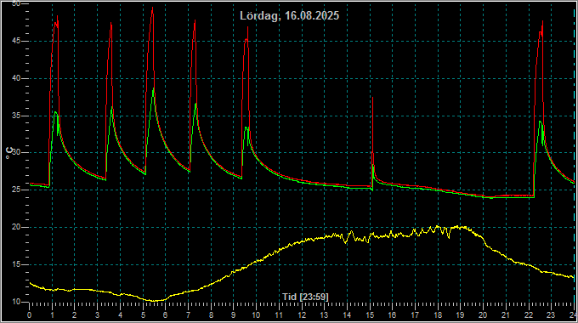Screen dimensions: 578x323
Task: Click the yellow curve's minimum near hour 5
Action: pos(155,301)
